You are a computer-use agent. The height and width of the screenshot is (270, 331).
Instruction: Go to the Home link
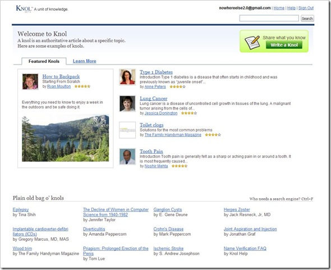[279, 8]
